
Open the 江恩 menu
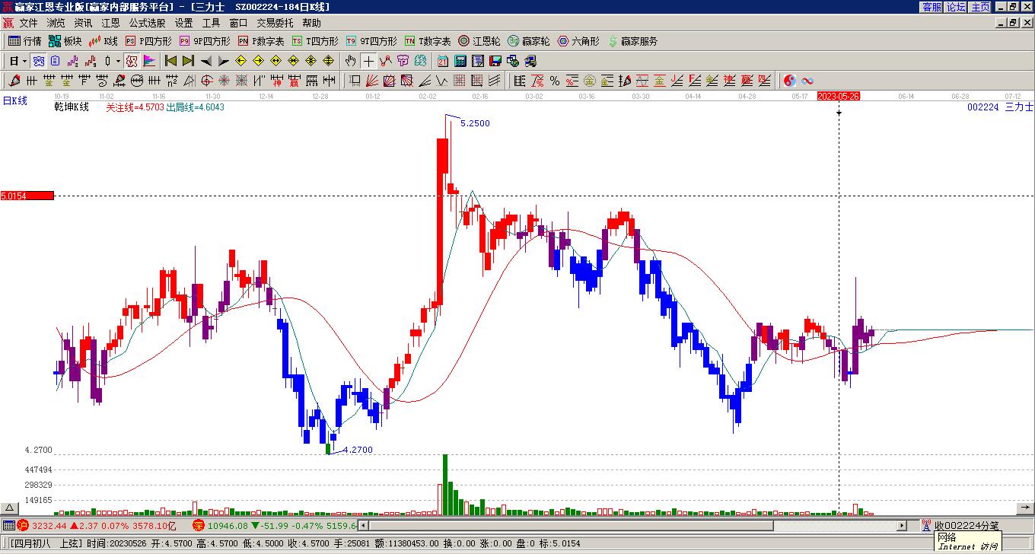tap(110, 24)
